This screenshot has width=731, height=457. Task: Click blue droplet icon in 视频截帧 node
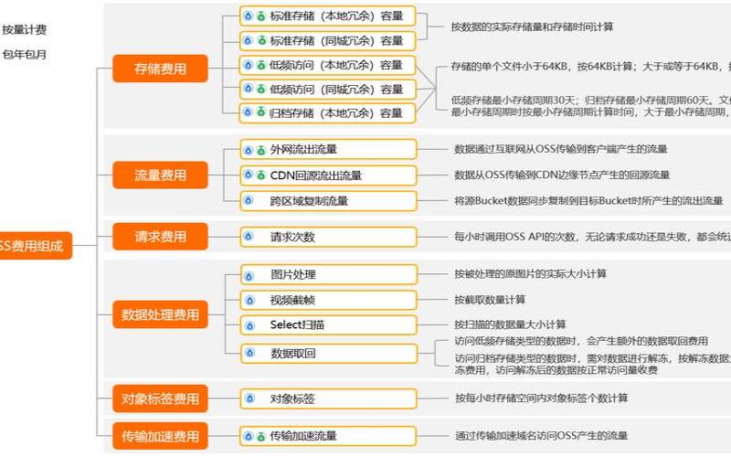pos(249,301)
